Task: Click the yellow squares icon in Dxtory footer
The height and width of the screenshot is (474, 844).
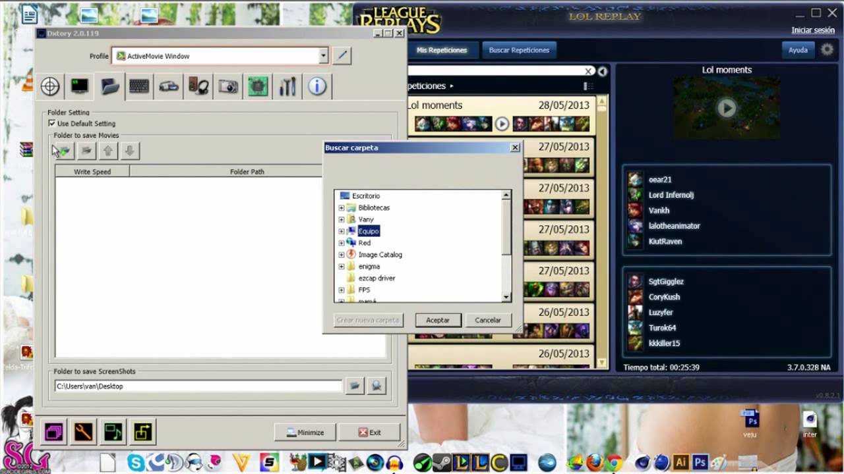Action: point(143,432)
